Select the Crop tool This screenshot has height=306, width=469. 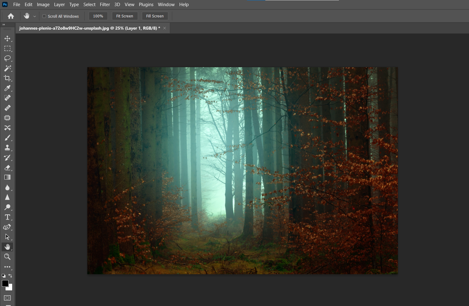7,78
